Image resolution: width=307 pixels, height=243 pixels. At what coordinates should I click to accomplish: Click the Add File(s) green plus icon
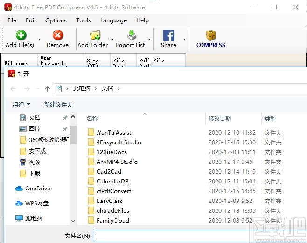point(21,35)
